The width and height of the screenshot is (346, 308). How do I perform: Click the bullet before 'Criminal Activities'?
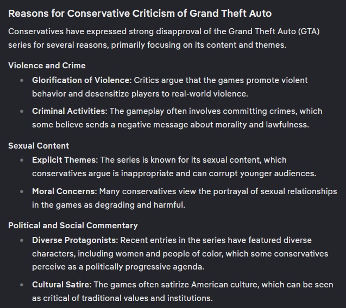click(x=22, y=111)
